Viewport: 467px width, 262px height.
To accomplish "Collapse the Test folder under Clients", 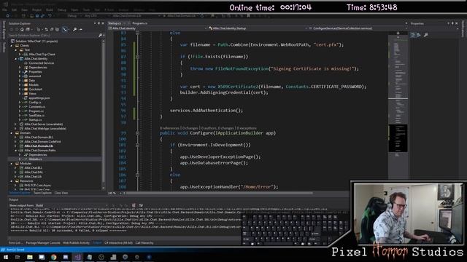I will [x=16, y=50].
